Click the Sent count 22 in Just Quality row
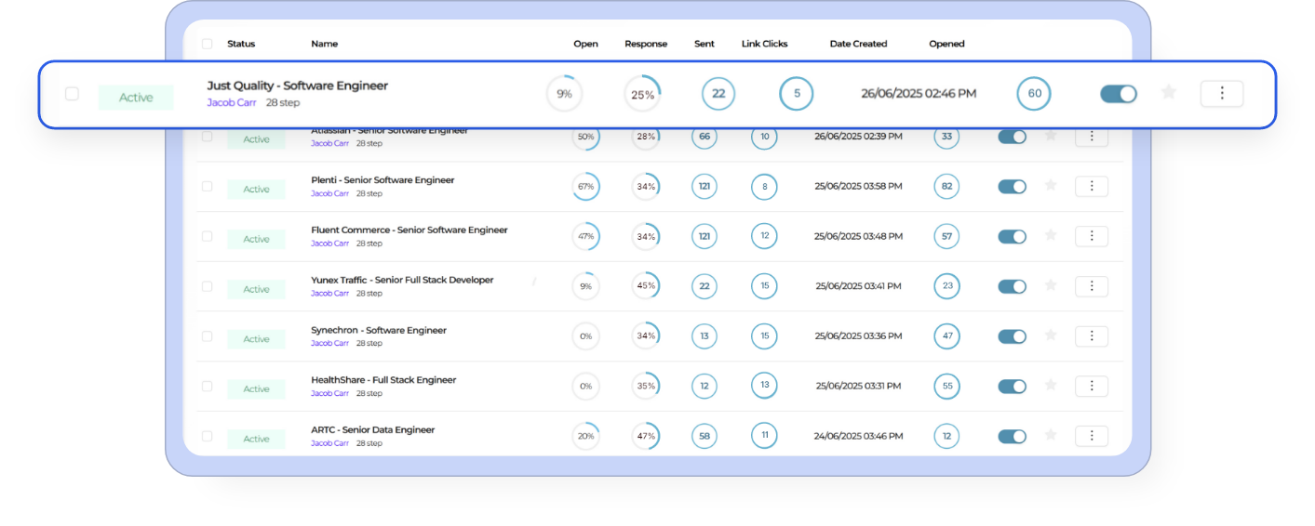Viewport: 1315px width, 526px height. click(718, 94)
